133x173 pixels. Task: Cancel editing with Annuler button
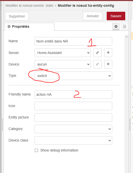pos(93,16)
